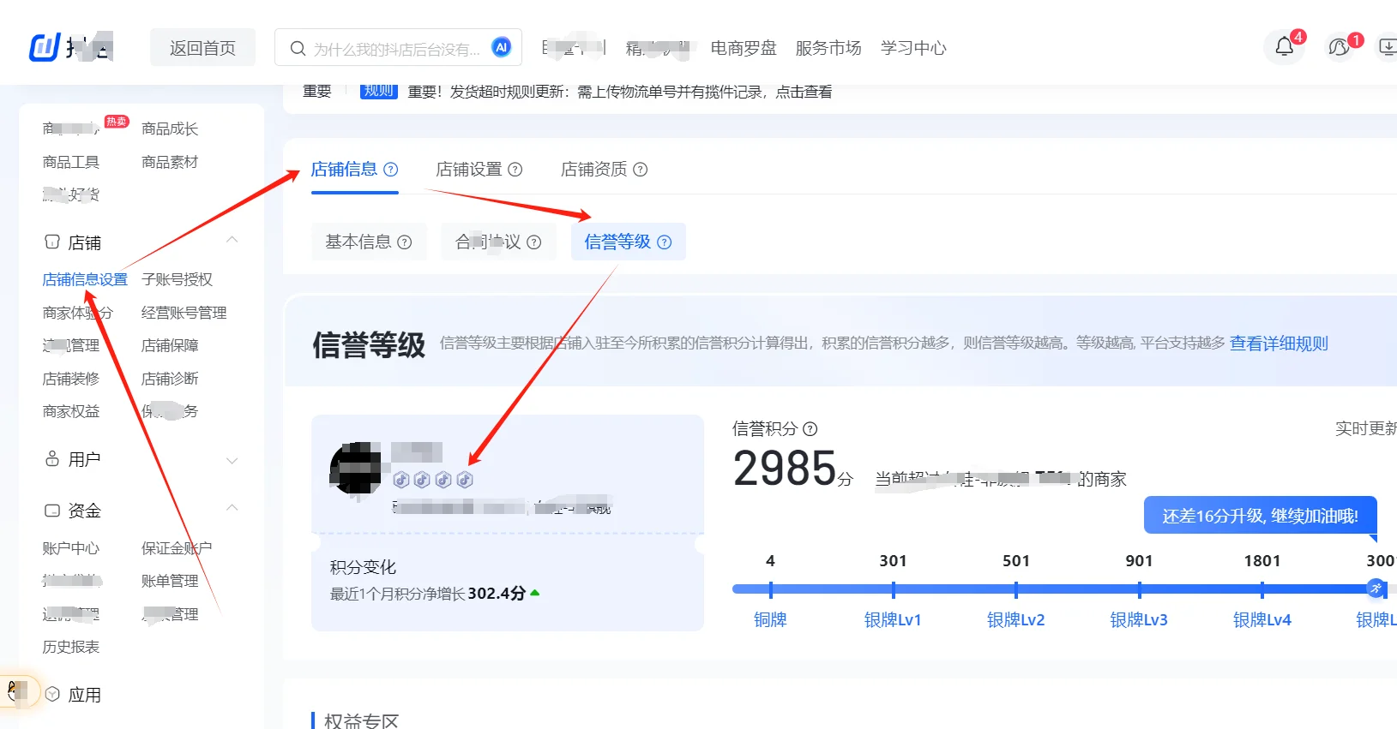Select the 基本信息 sub-tab

pyautogui.click(x=369, y=242)
